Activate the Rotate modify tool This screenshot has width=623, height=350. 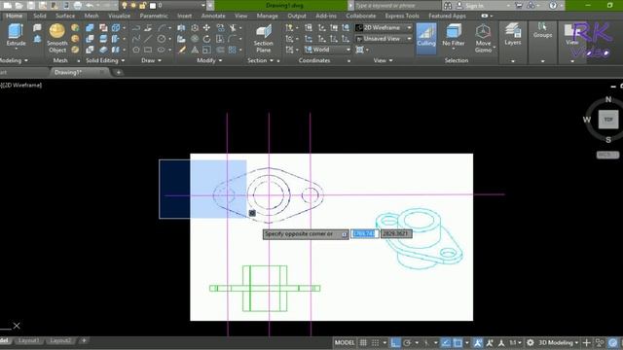coord(206,39)
